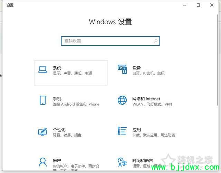This screenshot has width=221, height=173.
Task: Click WLAN、飞行模式、VPN description
Action: (x=152, y=104)
